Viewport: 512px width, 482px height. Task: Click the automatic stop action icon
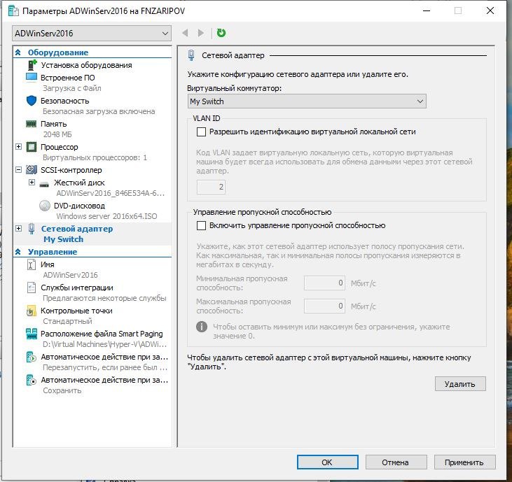[x=32, y=380]
